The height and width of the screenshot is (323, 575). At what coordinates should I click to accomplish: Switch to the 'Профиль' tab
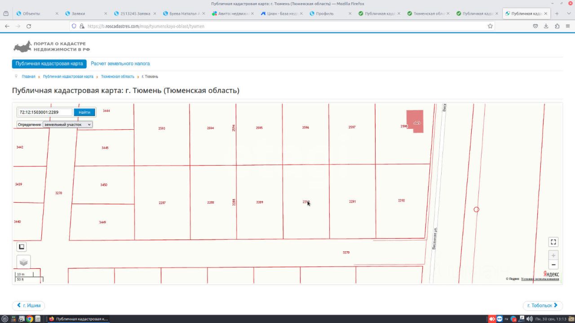331,13
